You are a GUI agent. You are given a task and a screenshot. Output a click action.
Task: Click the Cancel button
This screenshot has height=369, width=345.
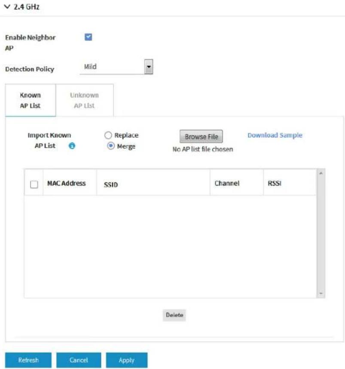[79, 360]
